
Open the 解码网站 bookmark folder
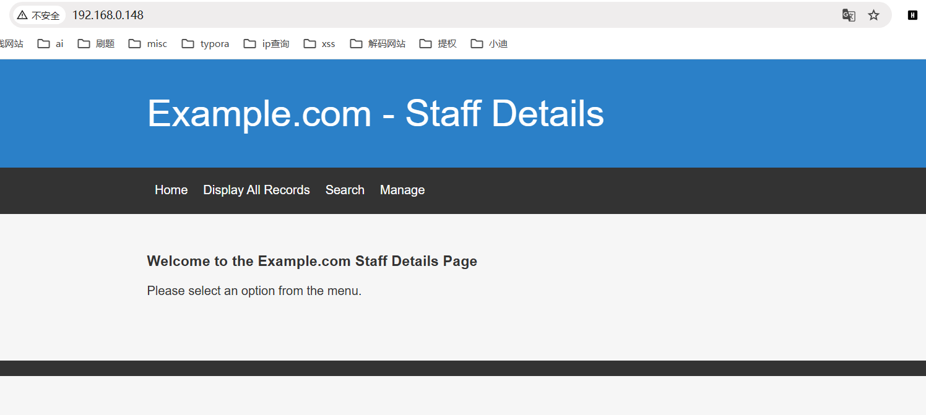pos(378,44)
